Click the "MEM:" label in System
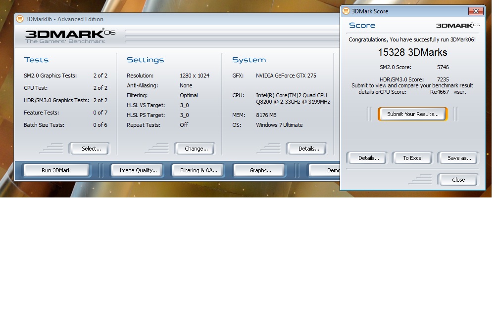This screenshot has height=311, width=499. 239,115
